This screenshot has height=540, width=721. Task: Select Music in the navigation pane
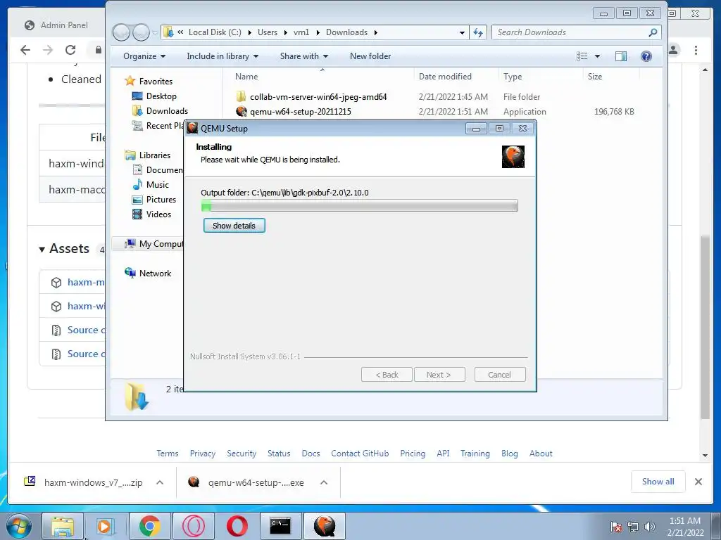157,185
